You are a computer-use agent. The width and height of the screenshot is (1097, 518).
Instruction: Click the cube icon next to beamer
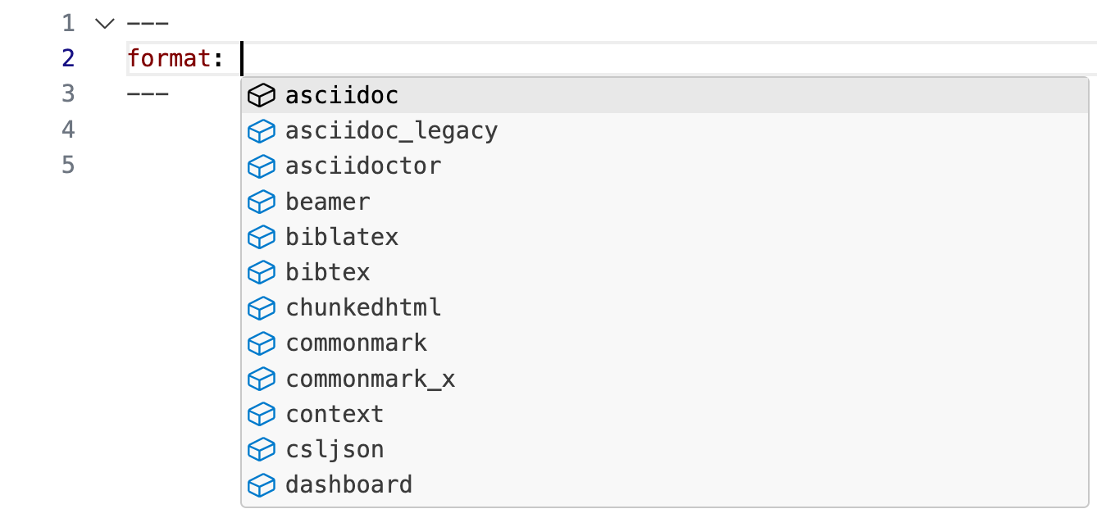pyautogui.click(x=261, y=201)
